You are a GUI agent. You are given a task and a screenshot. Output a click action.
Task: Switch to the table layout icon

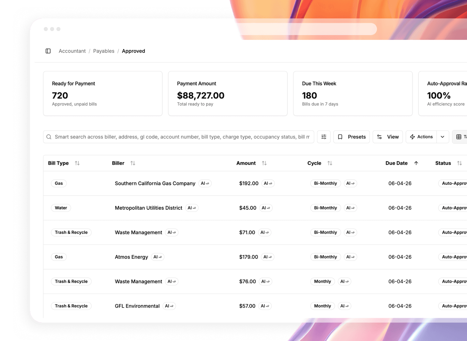[x=459, y=137]
